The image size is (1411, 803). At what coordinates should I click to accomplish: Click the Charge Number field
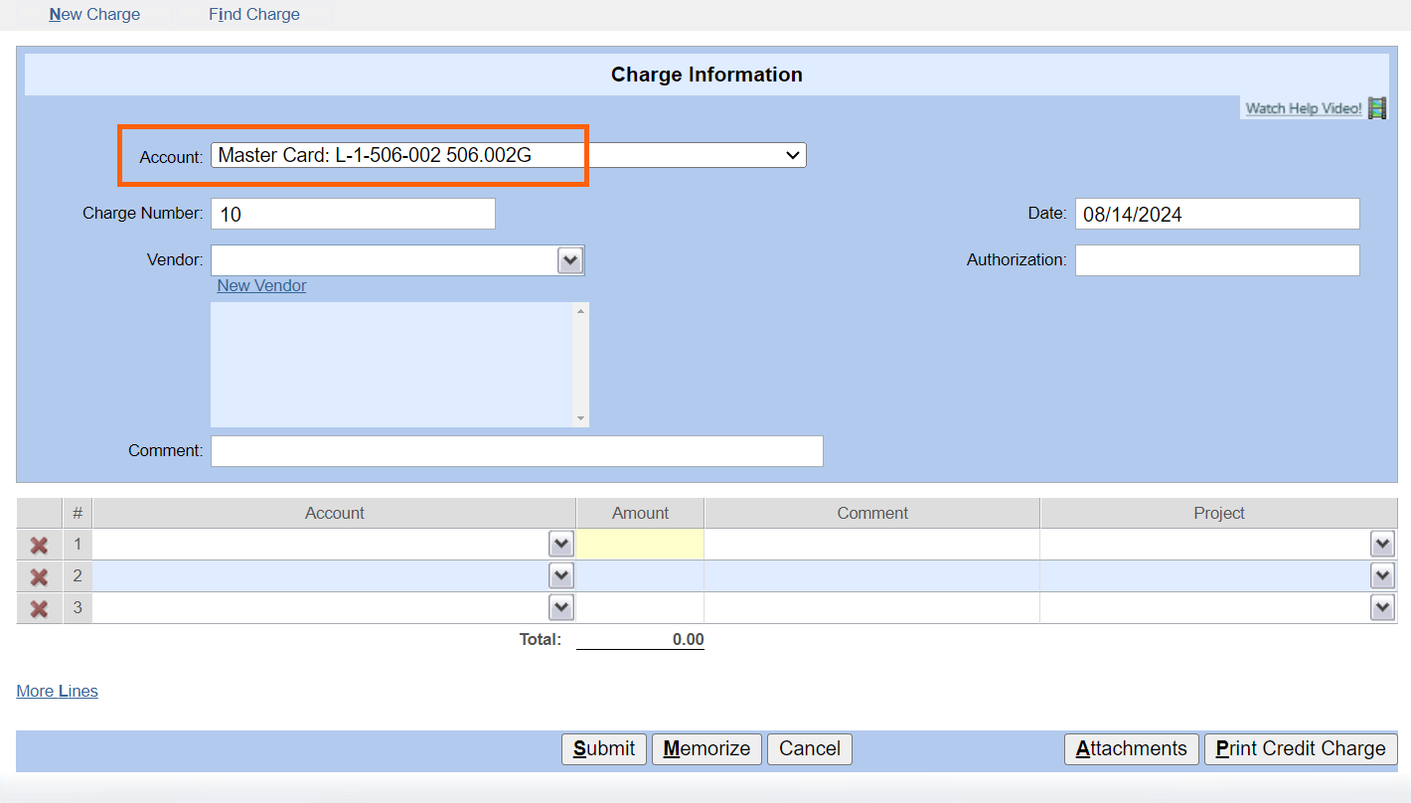pos(353,214)
